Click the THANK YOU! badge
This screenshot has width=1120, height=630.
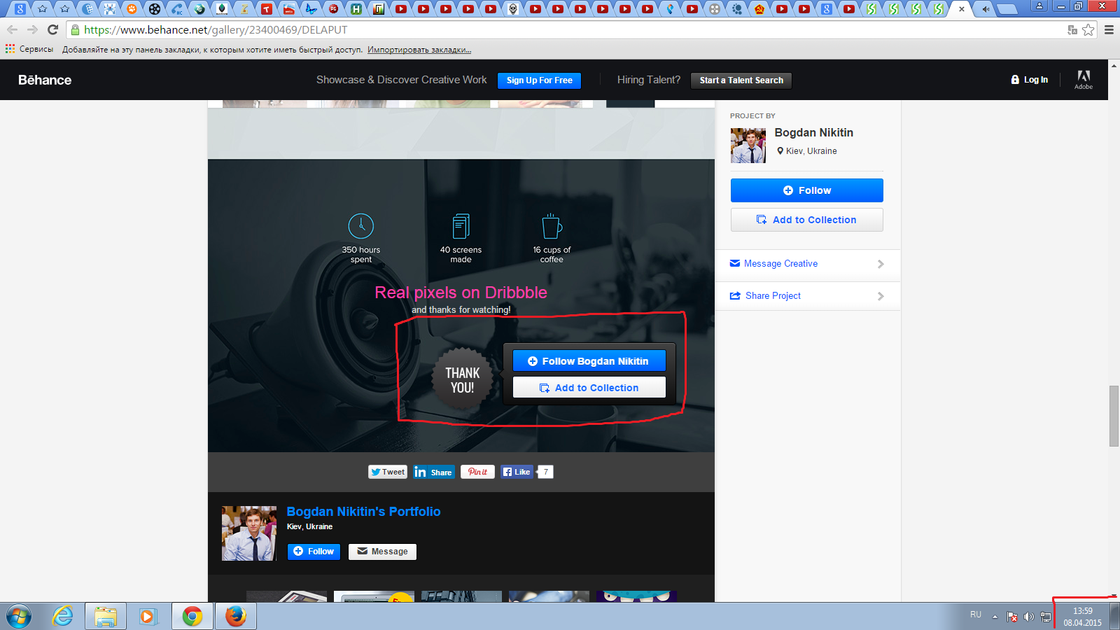[462, 380]
